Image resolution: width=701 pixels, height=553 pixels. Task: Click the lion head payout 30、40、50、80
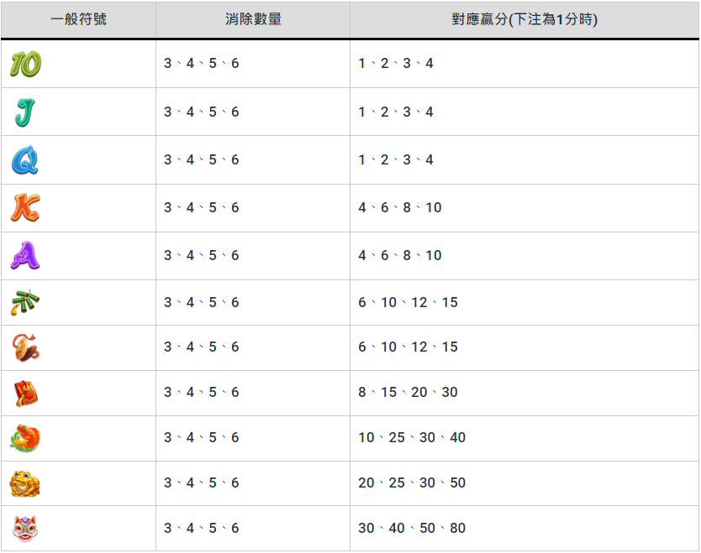coord(412,528)
